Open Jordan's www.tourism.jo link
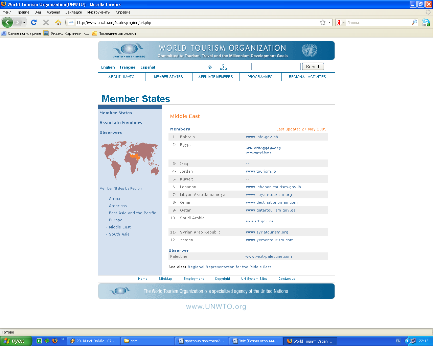 pyautogui.click(x=261, y=171)
